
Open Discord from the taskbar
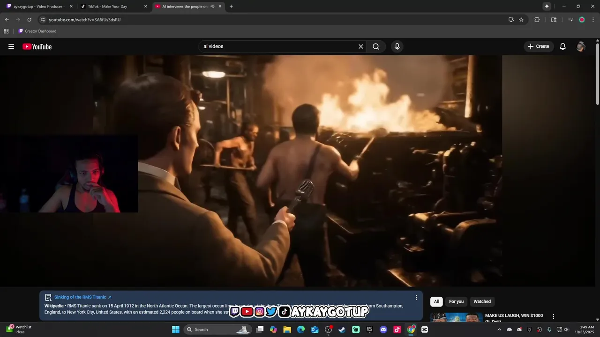pyautogui.click(x=383, y=330)
